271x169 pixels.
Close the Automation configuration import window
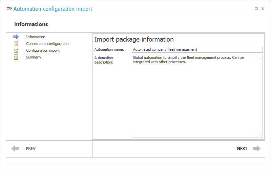(x=263, y=9)
